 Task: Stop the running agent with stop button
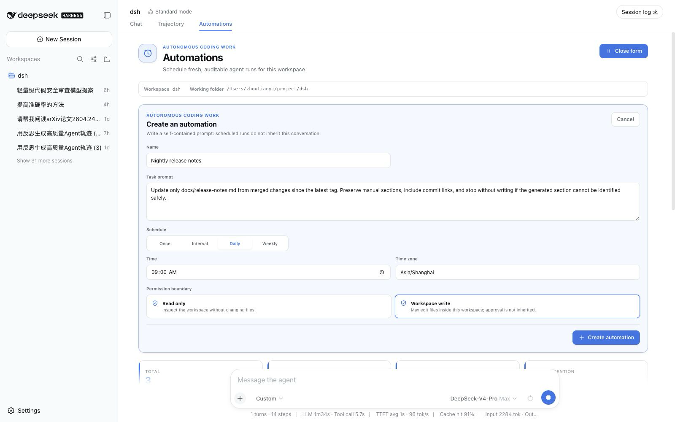coord(548,398)
